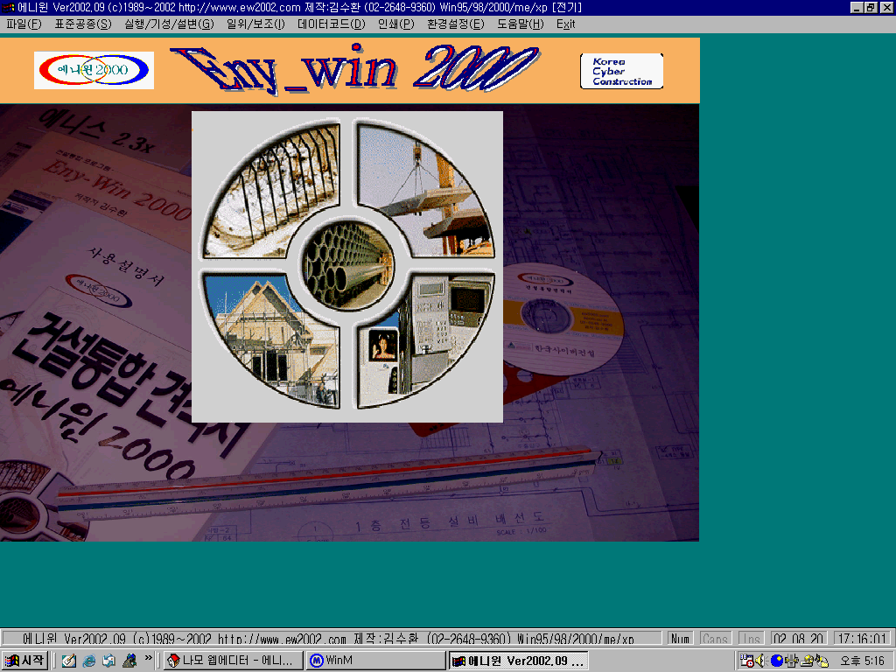Open the 데이터코드(D) menu

(x=332, y=24)
